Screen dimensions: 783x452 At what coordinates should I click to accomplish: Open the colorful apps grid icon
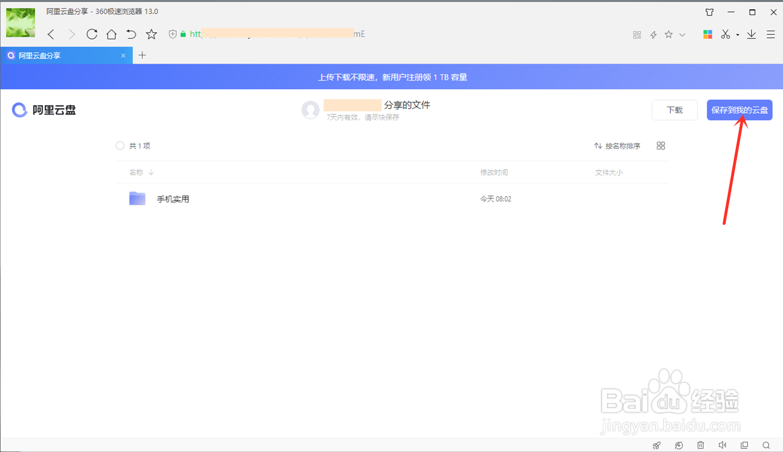pos(708,35)
